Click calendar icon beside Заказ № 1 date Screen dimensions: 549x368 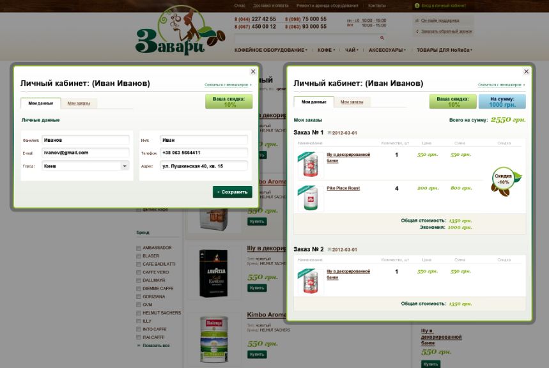coord(329,133)
